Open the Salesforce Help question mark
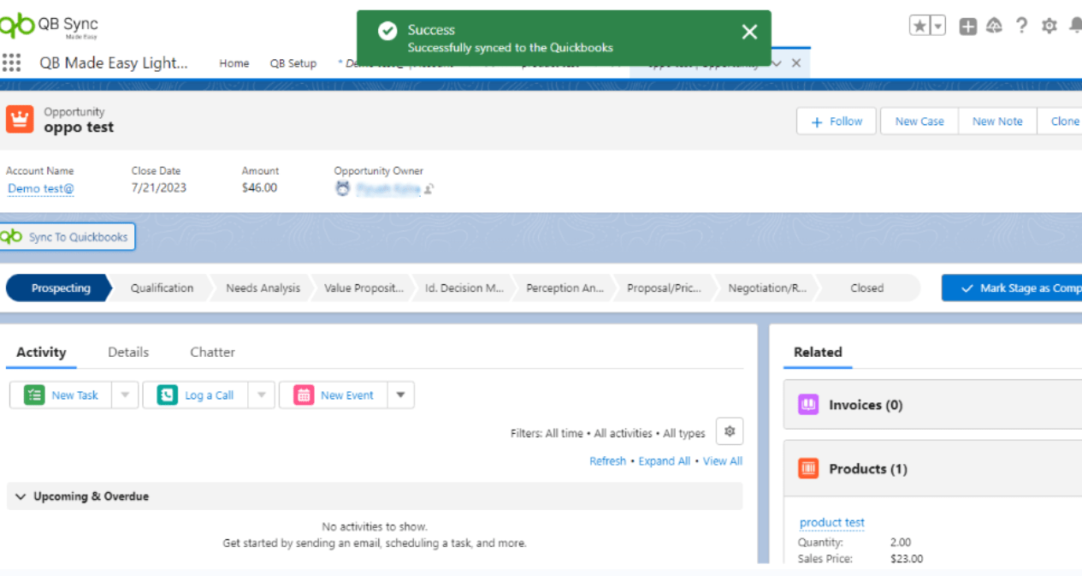1082x576 pixels. pyautogui.click(x=1021, y=26)
